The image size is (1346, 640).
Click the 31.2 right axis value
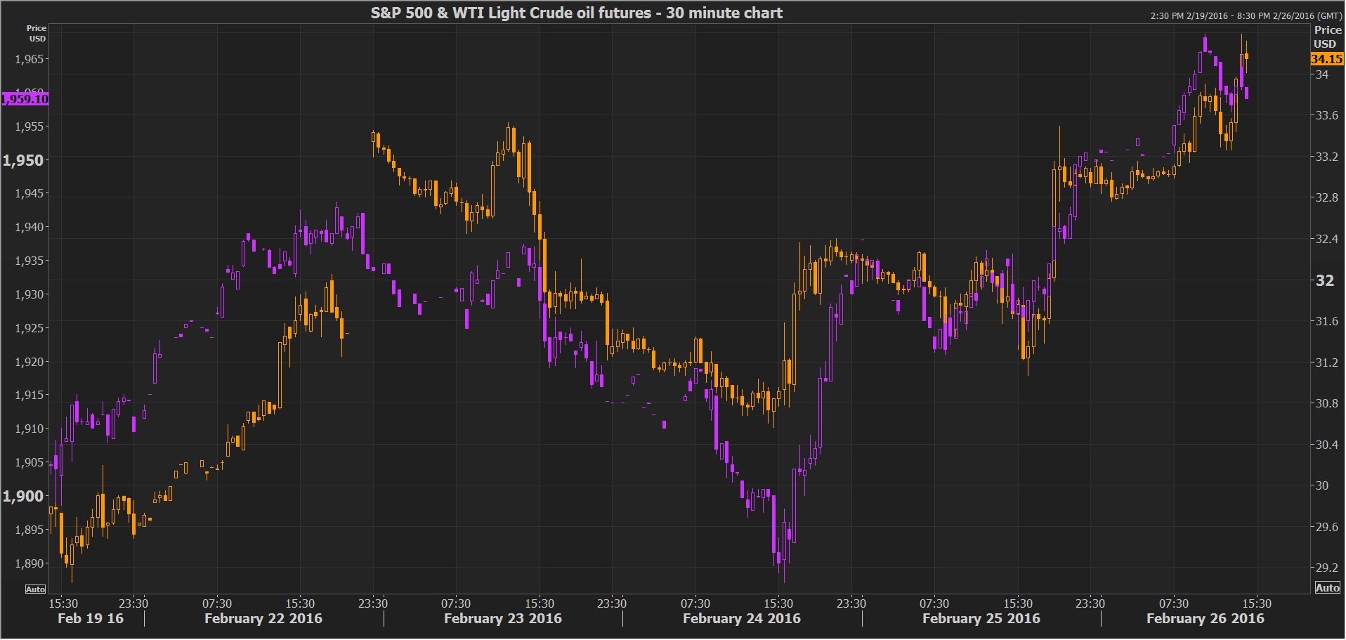tap(1327, 363)
